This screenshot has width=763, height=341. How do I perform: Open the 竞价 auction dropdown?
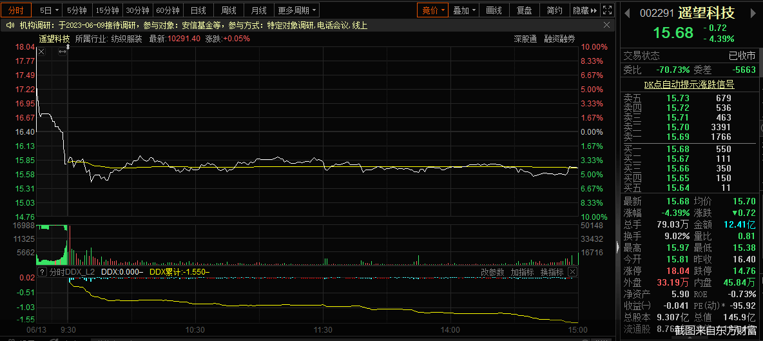432,10
